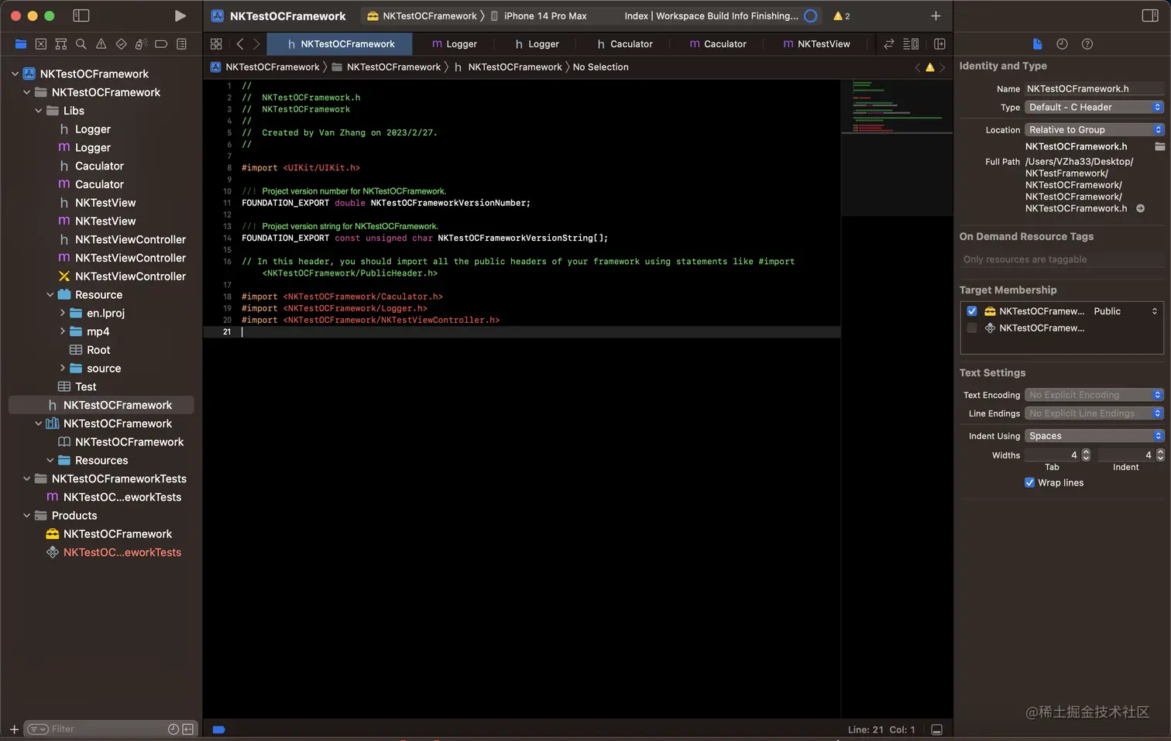Select the NKTestOCFramework.h editor tab
The image size is (1171, 741).
click(340, 44)
